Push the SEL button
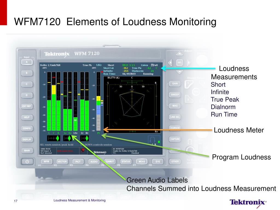Screen dimensions: 280x210 (179, 63)
